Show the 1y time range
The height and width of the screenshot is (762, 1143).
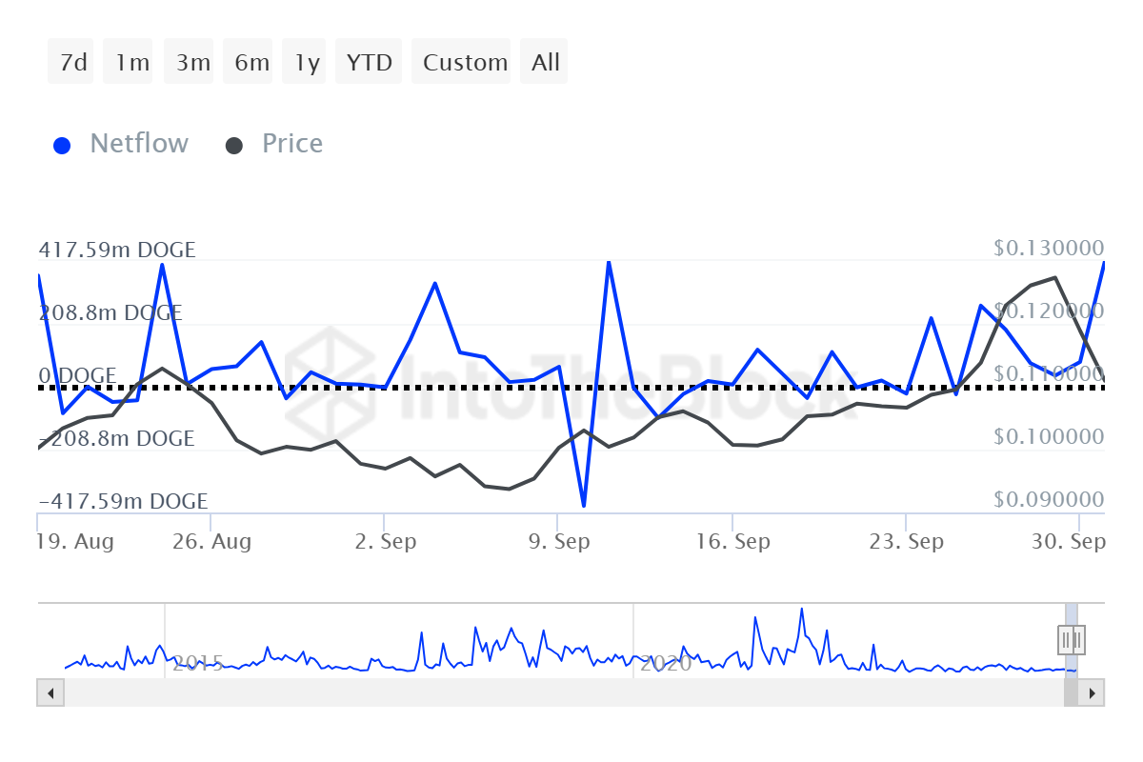click(x=307, y=62)
